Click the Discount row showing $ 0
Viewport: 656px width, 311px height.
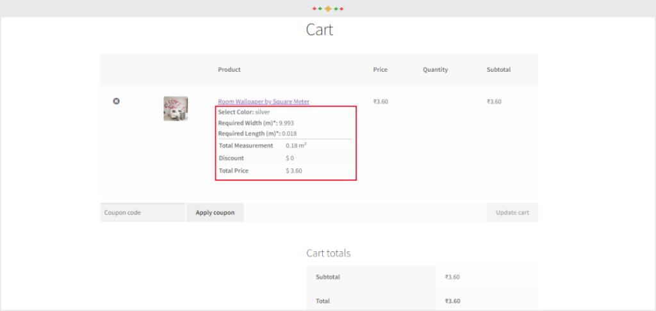click(285, 158)
